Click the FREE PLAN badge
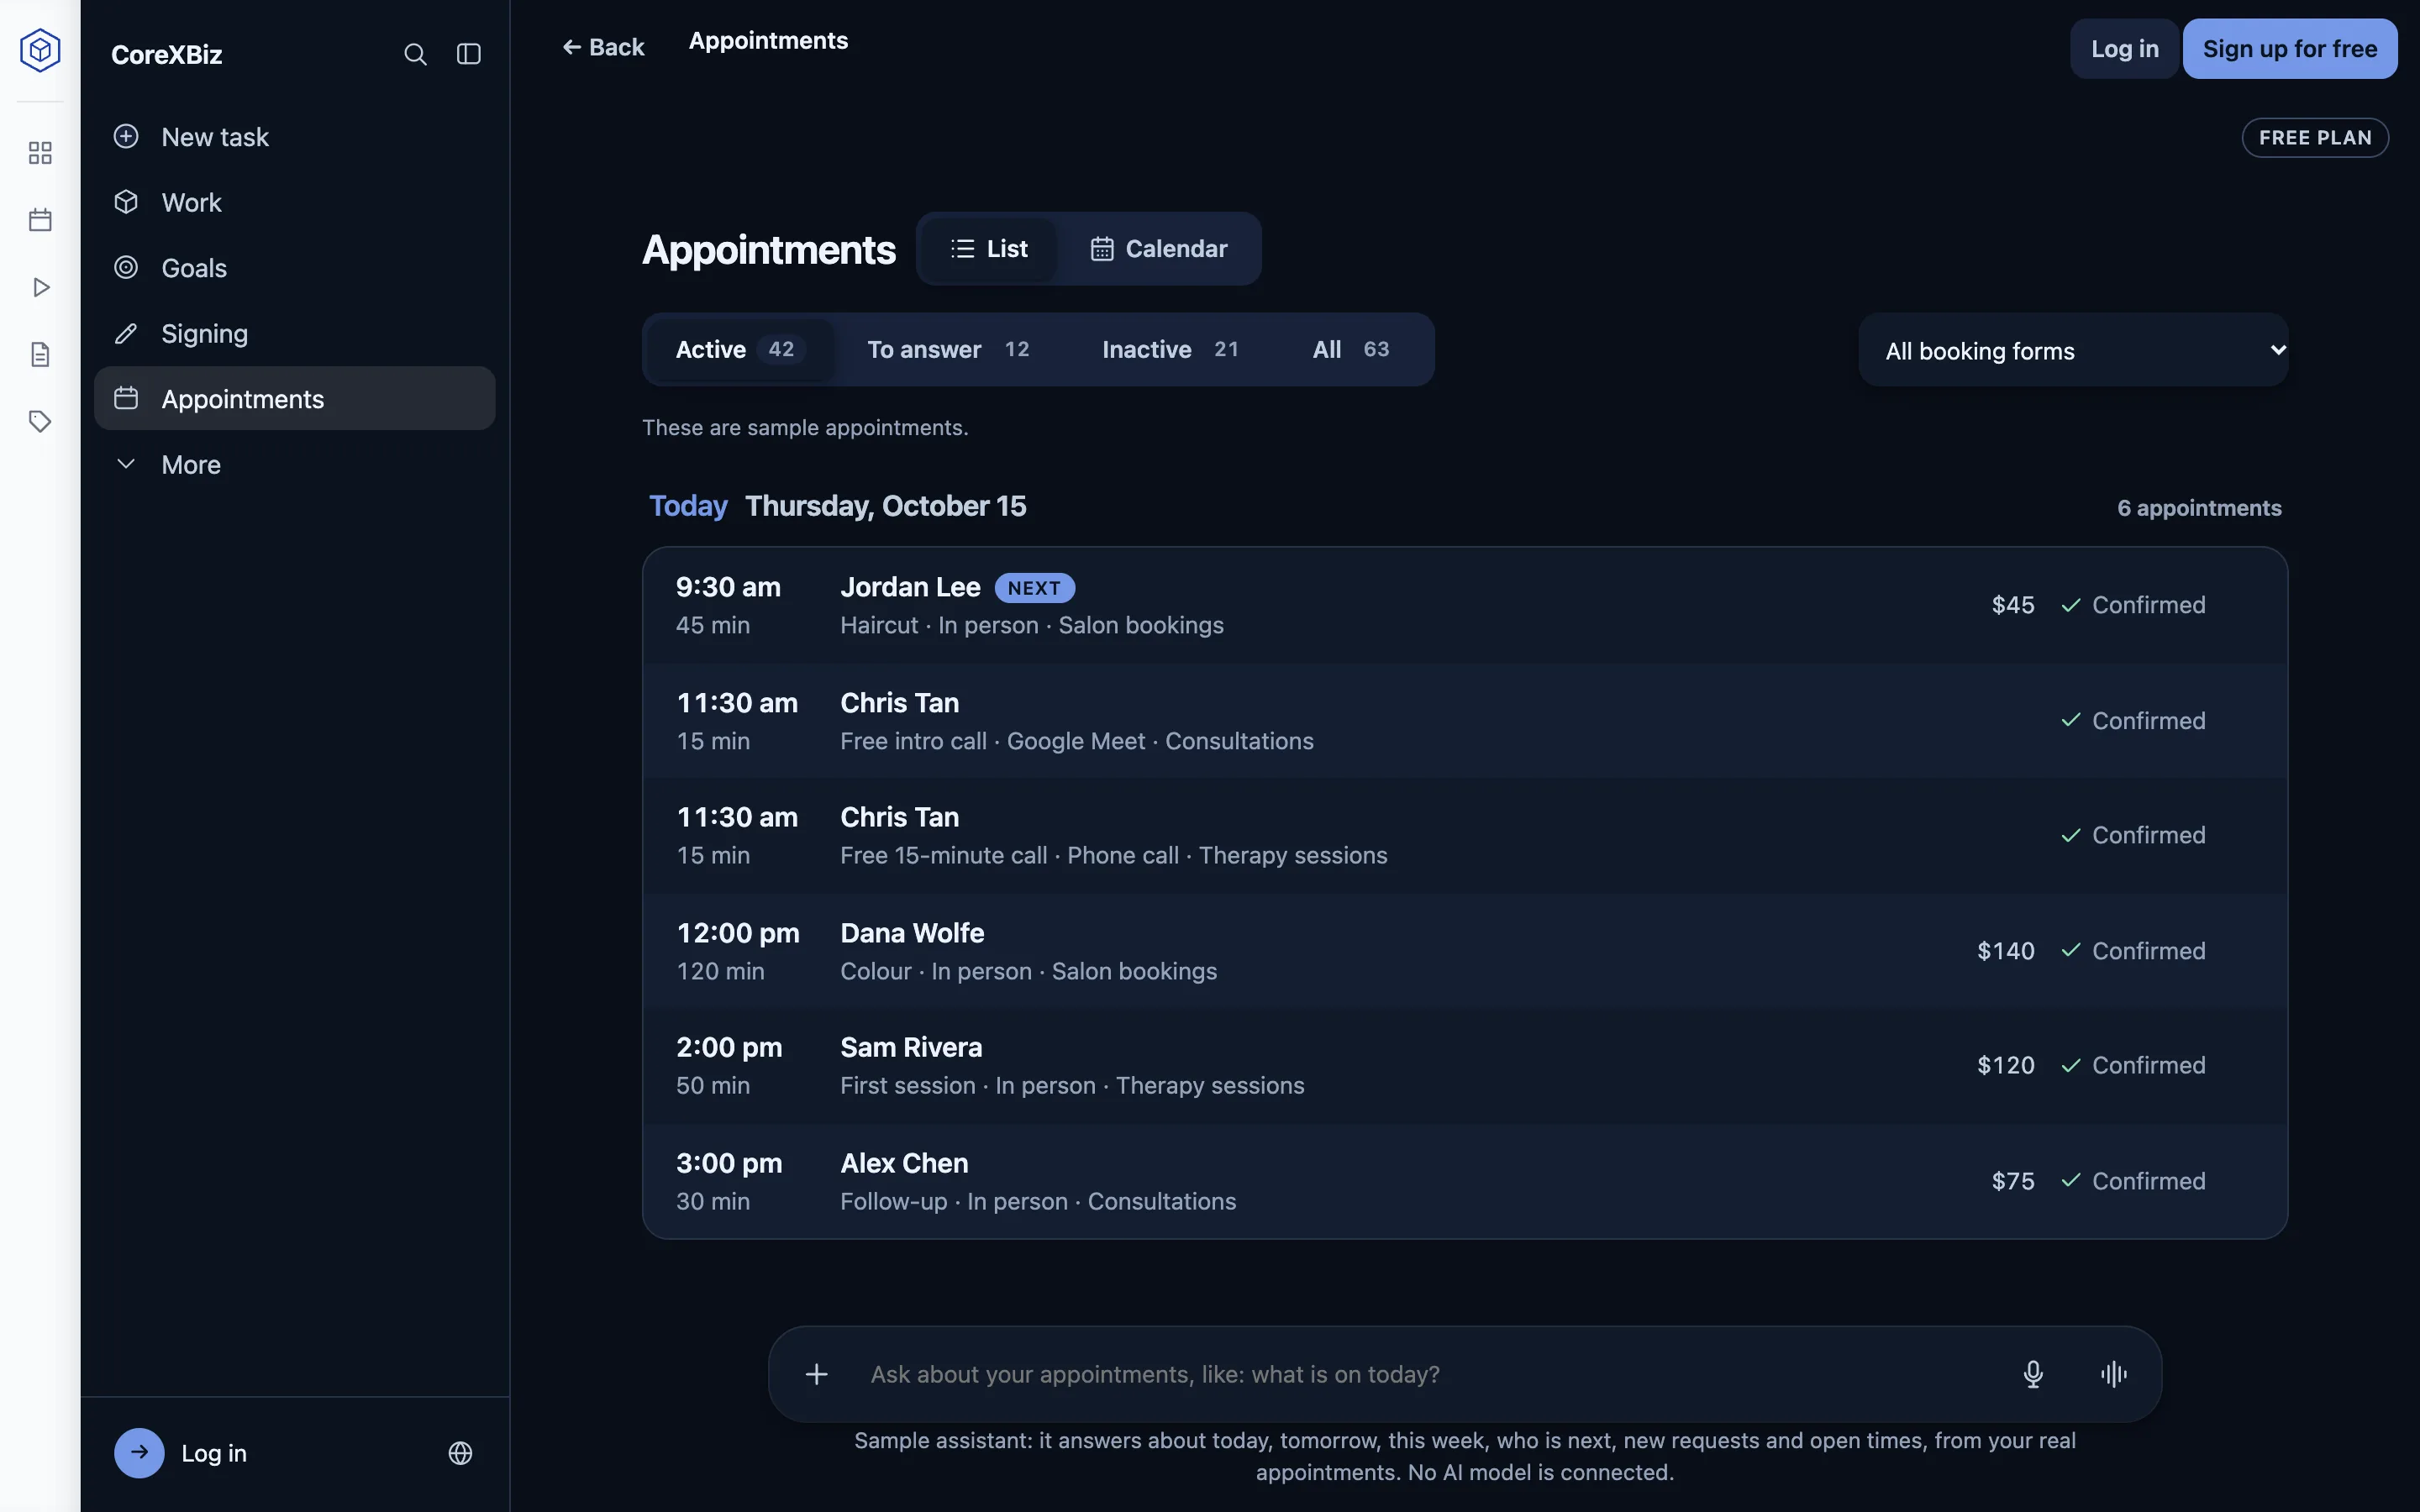This screenshot has height=1512, width=2420. [2315, 138]
